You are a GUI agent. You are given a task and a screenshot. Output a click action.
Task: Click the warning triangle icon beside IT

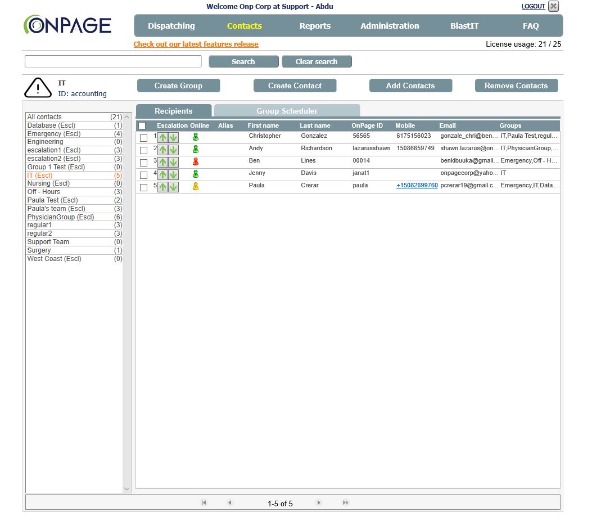38,88
